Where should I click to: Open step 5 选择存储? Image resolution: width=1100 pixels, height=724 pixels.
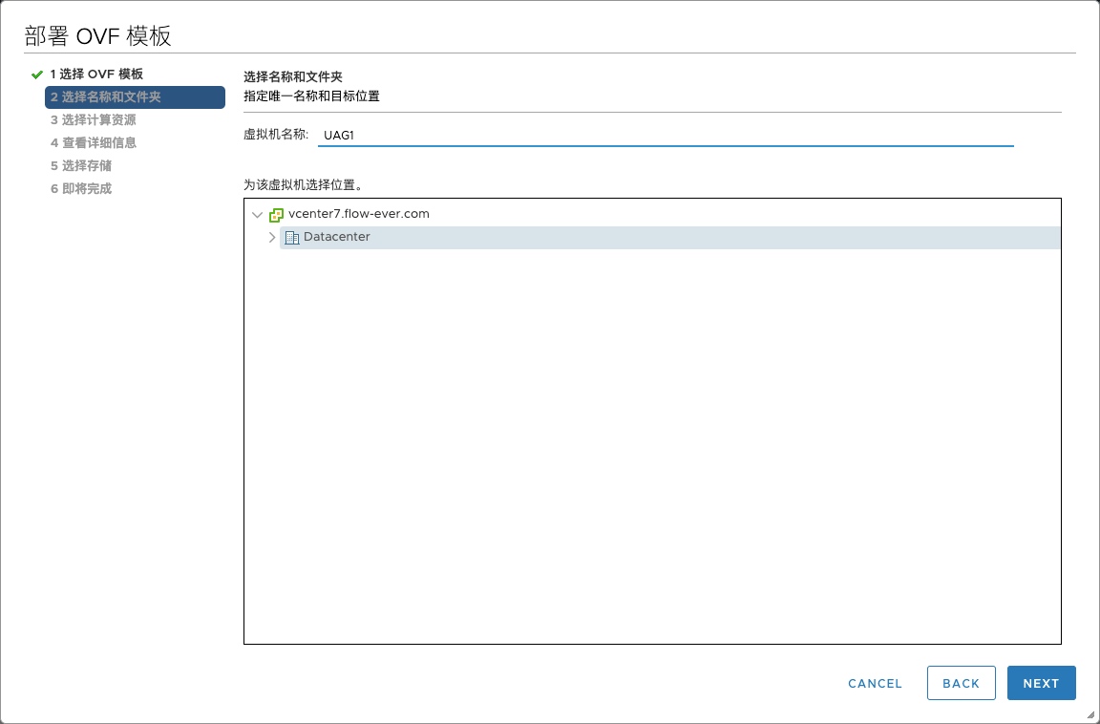(80, 166)
